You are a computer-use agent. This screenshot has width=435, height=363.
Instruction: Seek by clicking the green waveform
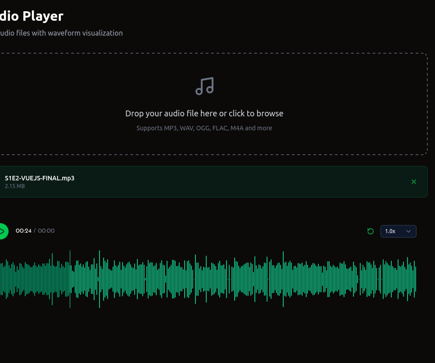tap(208, 279)
